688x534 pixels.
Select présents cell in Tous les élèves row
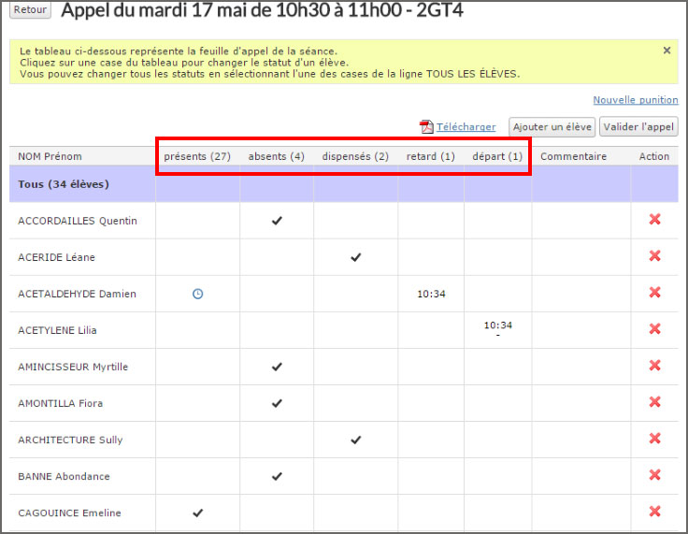pos(197,184)
